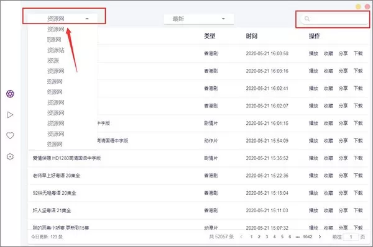Viewport: 373px width, 247px height.
Task: Share the 老师早上好粤语 entry
Action: point(343,176)
